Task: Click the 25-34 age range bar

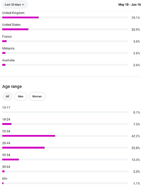Action: coord(65,136)
